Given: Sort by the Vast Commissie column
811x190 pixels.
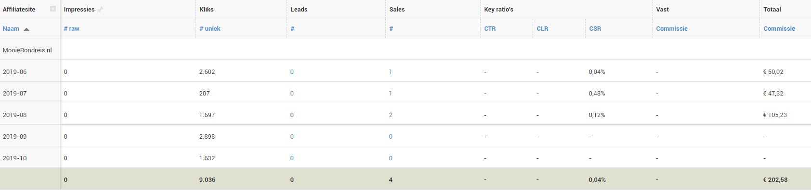Looking at the screenshot, I should point(672,29).
